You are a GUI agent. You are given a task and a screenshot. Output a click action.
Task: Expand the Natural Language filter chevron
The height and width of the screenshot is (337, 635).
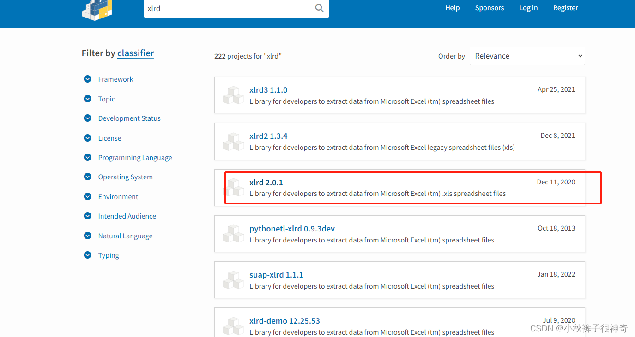tap(88, 236)
